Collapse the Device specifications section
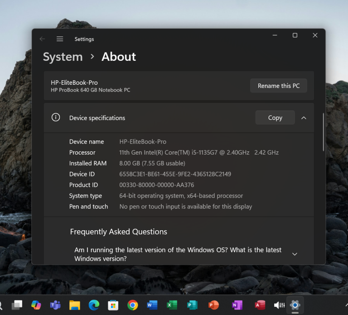The height and width of the screenshot is (315, 348). pos(304,118)
